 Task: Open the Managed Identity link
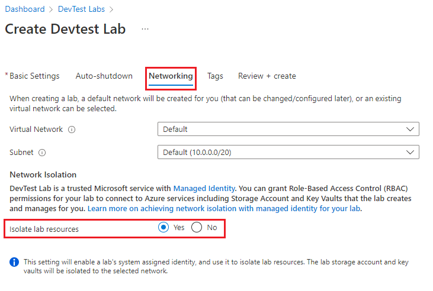point(204,188)
